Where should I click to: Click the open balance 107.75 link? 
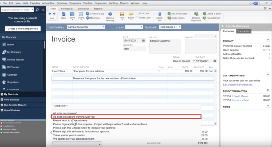(x=266, y=50)
